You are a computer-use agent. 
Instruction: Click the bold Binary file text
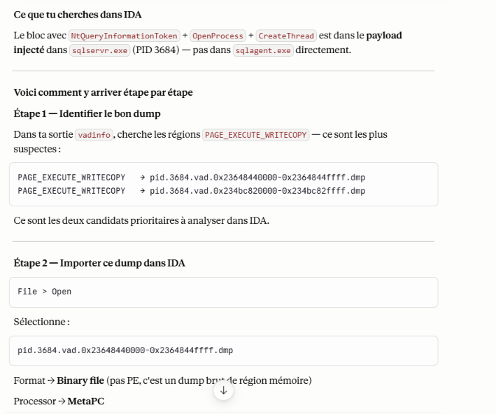click(80, 380)
